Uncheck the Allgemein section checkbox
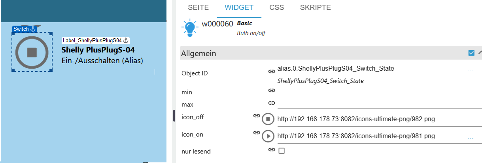The height and width of the screenshot is (163, 482). (x=471, y=53)
